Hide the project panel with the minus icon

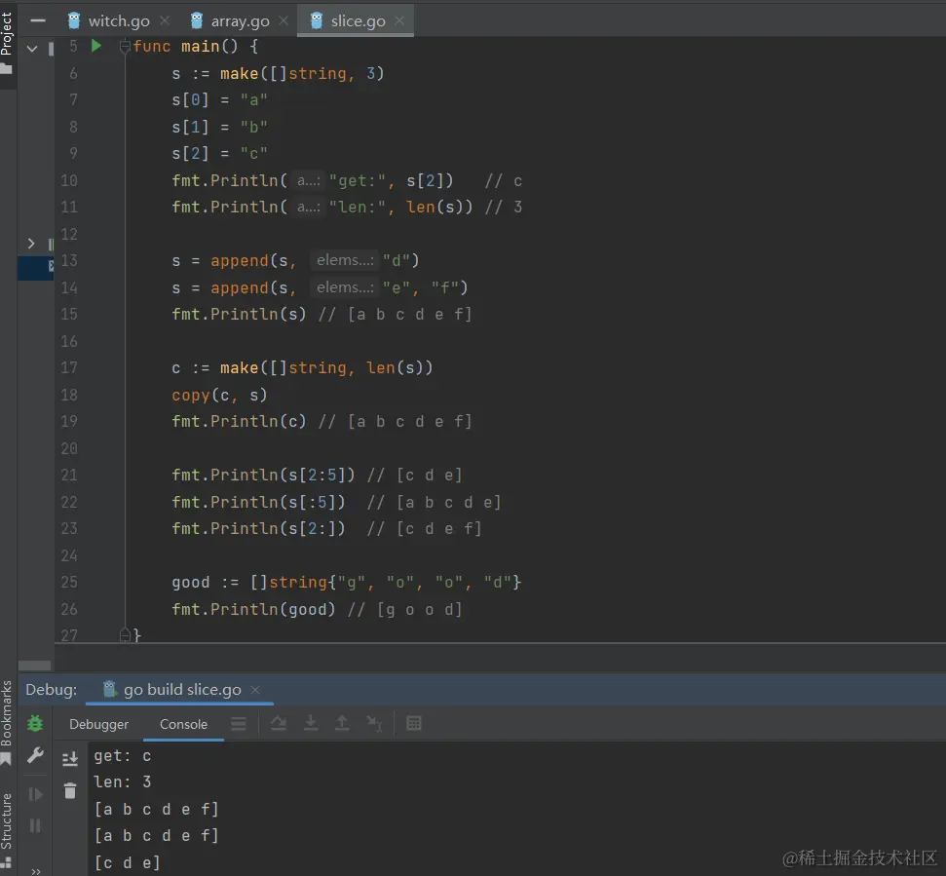pos(38,21)
